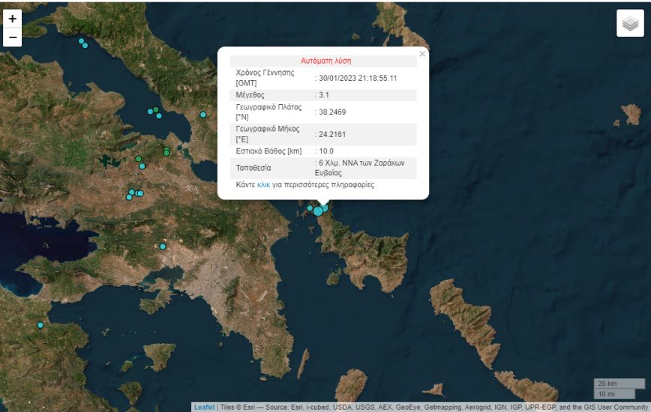Click the leftmost marker in the four-marker cluster

pyautogui.click(x=129, y=197)
